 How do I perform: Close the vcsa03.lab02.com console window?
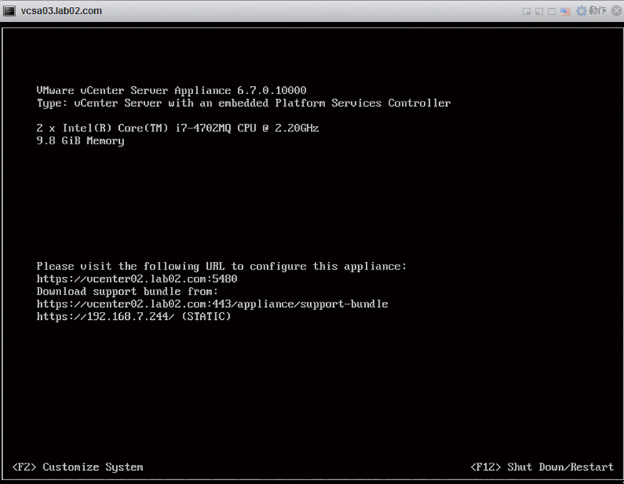coord(617,11)
